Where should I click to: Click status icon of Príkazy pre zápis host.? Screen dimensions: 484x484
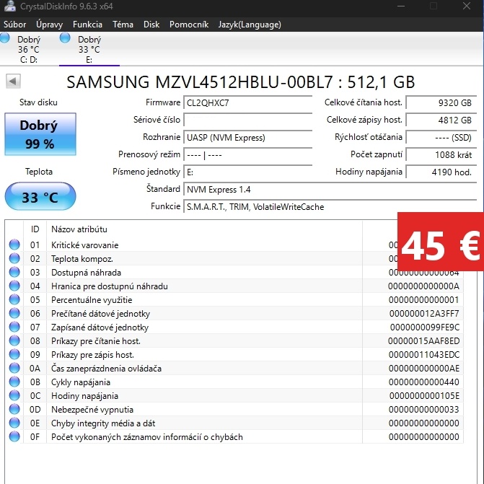click(14, 354)
